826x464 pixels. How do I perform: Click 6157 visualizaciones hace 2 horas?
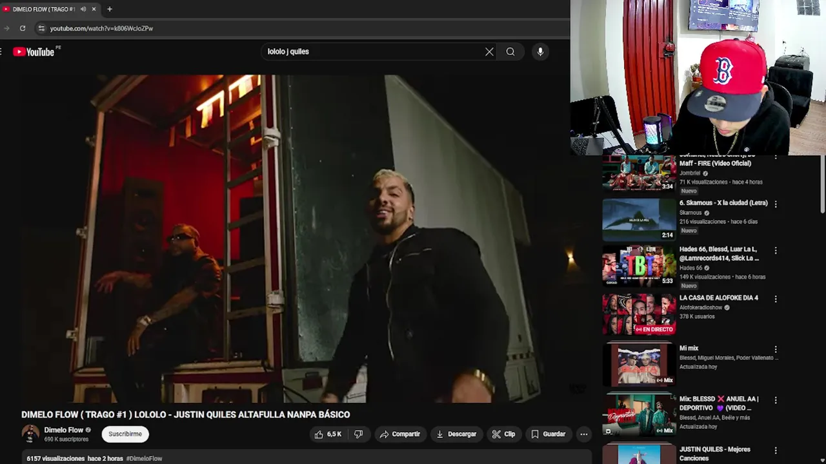(75, 459)
